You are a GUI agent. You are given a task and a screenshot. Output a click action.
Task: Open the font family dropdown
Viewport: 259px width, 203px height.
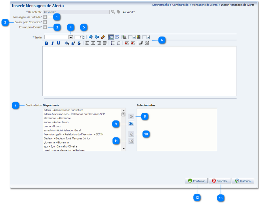[71, 37]
